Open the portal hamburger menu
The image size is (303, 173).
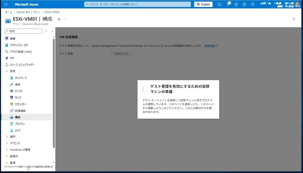point(6,4)
